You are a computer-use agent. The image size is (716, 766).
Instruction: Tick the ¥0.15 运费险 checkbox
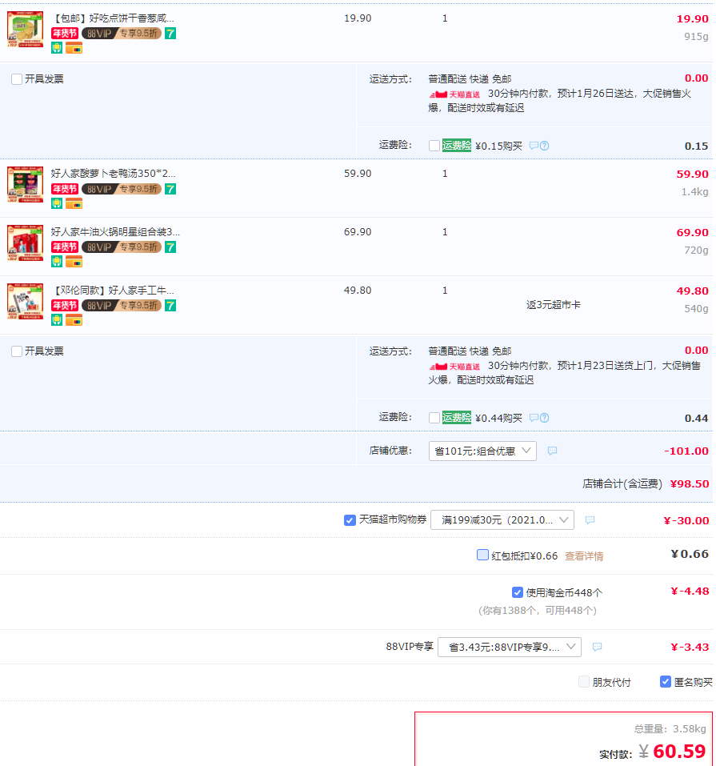434,146
